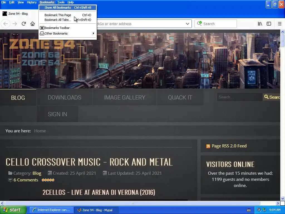Screen dimensions: 285x214
Task: Click the Other Bookmarks tray icon
Action: click(42, 33)
